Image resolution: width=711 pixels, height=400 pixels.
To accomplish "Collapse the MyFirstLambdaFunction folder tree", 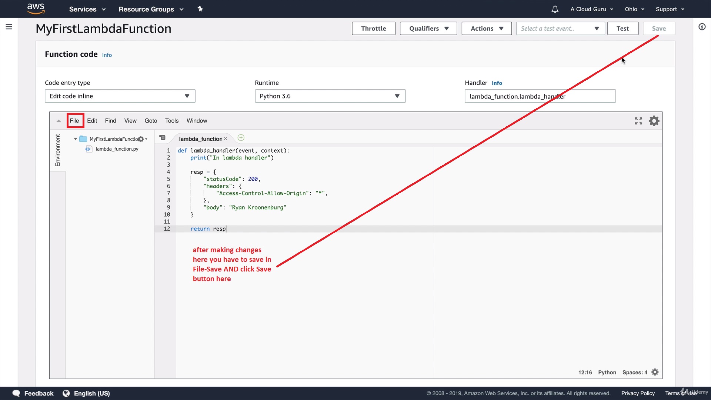I will click(76, 139).
